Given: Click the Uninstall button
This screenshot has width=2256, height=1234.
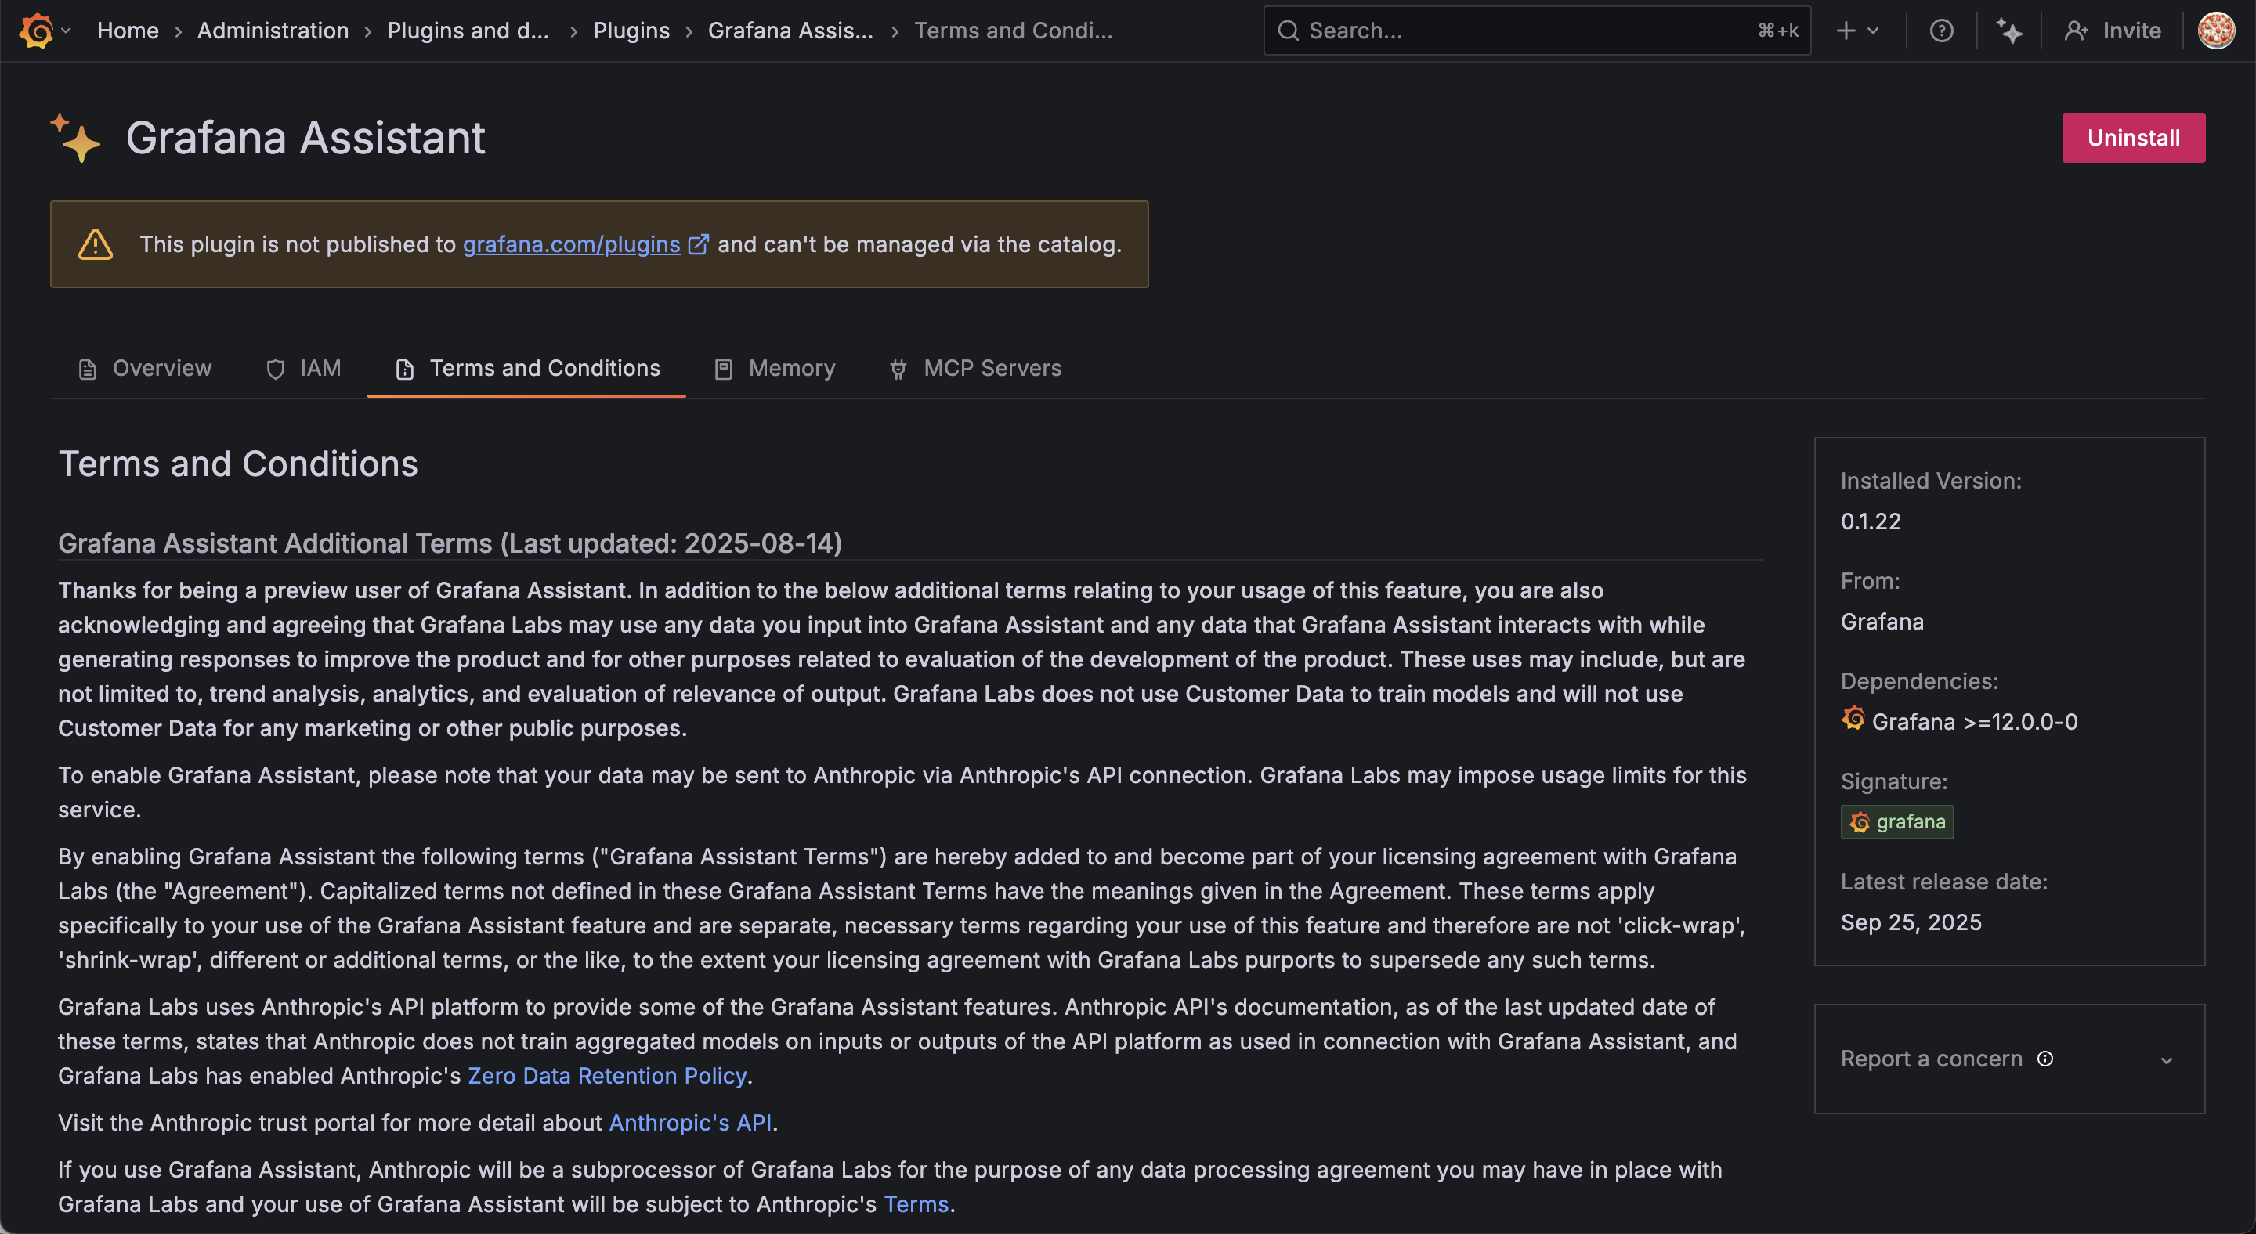Looking at the screenshot, I should click(x=2132, y=137).
